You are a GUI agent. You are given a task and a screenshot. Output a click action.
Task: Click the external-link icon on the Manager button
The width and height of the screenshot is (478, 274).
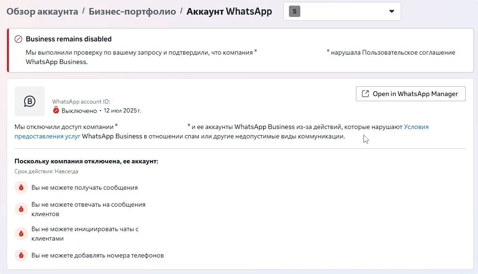365,94
